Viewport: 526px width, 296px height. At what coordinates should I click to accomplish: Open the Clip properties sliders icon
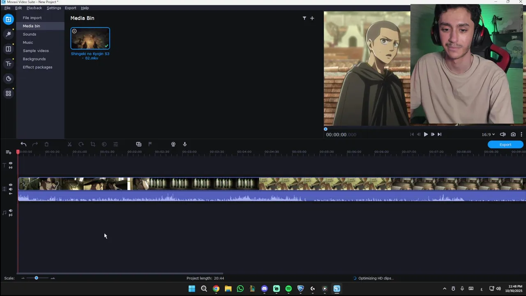click(x=115, y=144)
